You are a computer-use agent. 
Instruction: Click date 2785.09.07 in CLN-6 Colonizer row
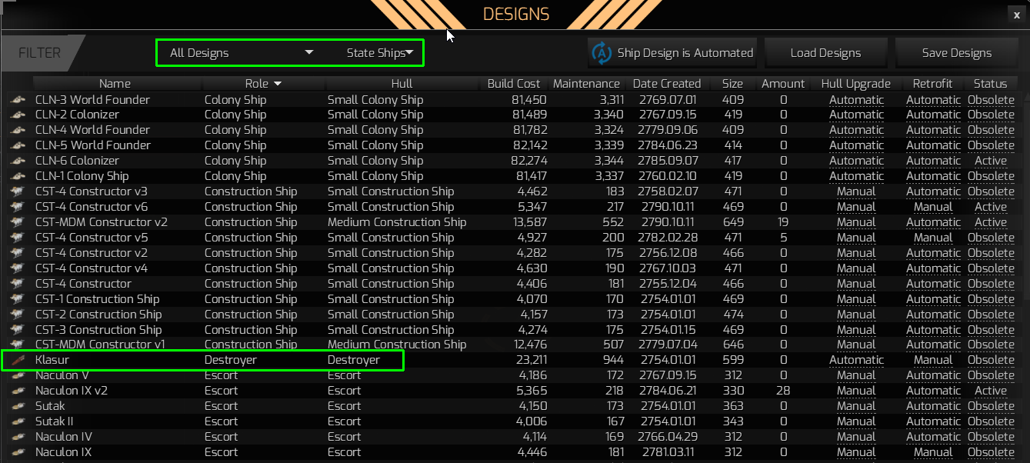tap(667, 161)
